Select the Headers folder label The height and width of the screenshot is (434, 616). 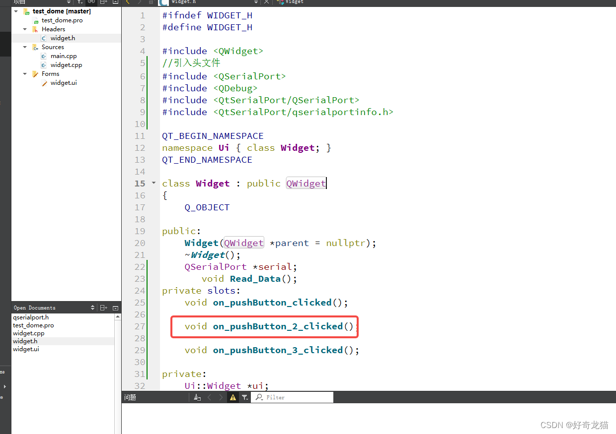pyautogui.click(x=53, y=29)
